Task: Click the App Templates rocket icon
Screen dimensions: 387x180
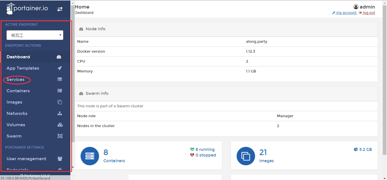Action: (59, 68)
